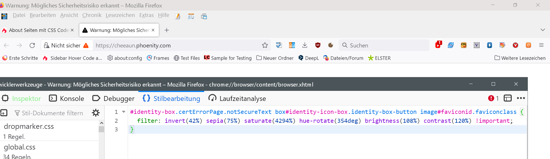Viewport: 550px width, 159px height.
Task: Open the Weitere Lesezeichen folder
Action: [520, 58]
